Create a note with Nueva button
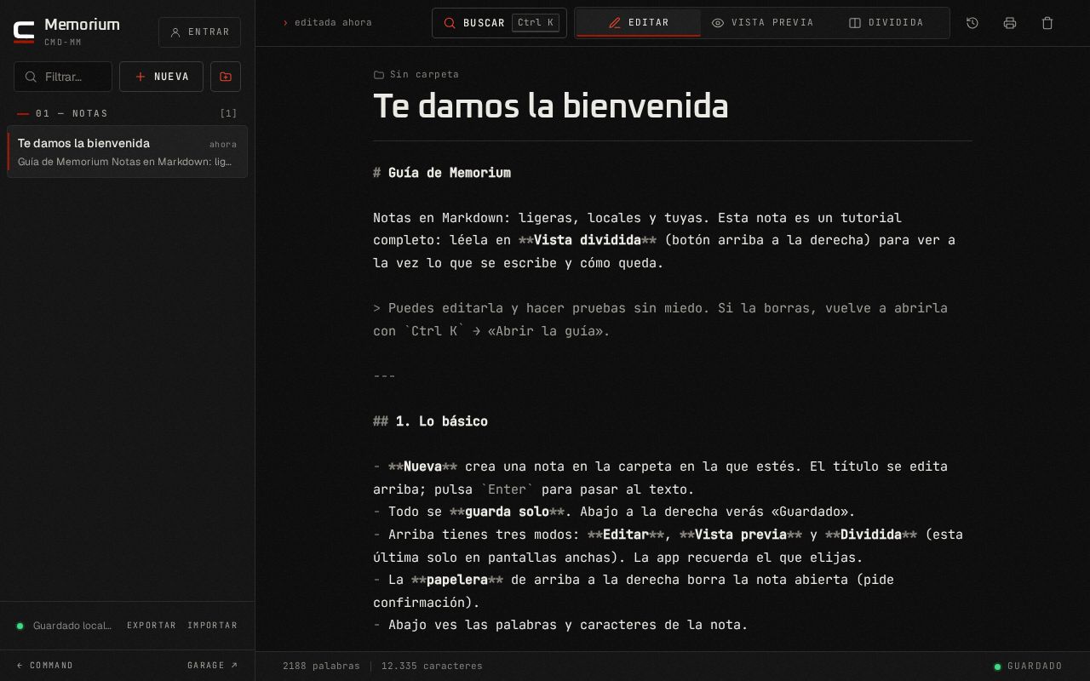Screen dimensions: 1090x681 tap(161, 77)
